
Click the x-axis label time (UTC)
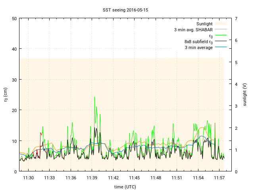click(124, 187)
